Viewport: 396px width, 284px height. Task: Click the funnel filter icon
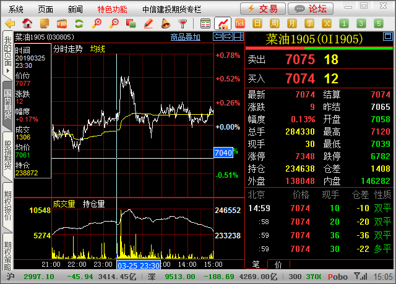tap(182, 23)
